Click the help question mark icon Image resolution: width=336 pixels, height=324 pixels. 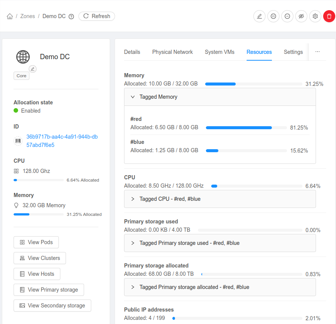[x=71, y=17]
